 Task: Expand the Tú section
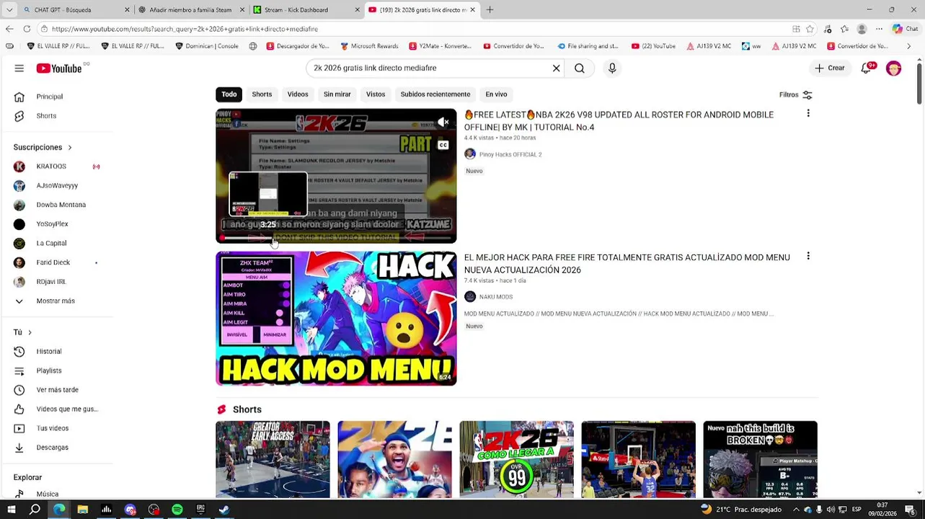pyautogui.click(x=22, y=332)
